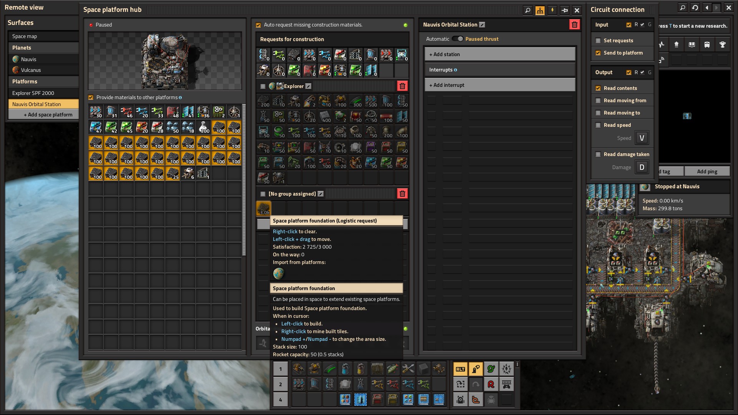Select Nauvis under Planets
Viewport: 738px width, 415px height.
click(x=43, y=59)
